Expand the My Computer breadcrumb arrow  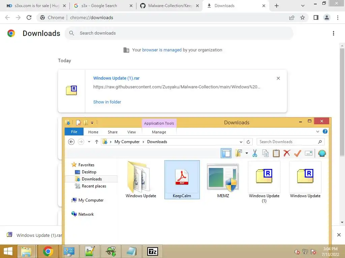point(111,142)
